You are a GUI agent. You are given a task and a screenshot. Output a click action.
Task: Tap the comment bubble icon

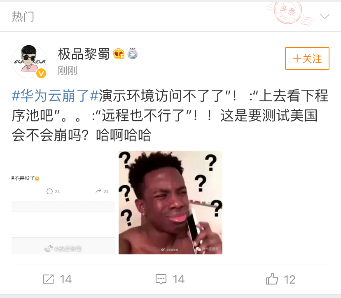[161, 279]
